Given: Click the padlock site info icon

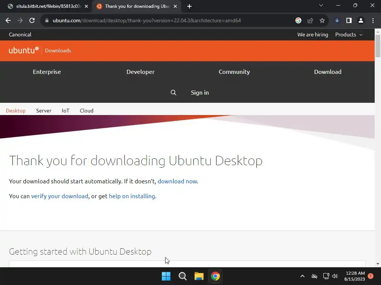Looking at the screenshot, I should pos(47,21).
